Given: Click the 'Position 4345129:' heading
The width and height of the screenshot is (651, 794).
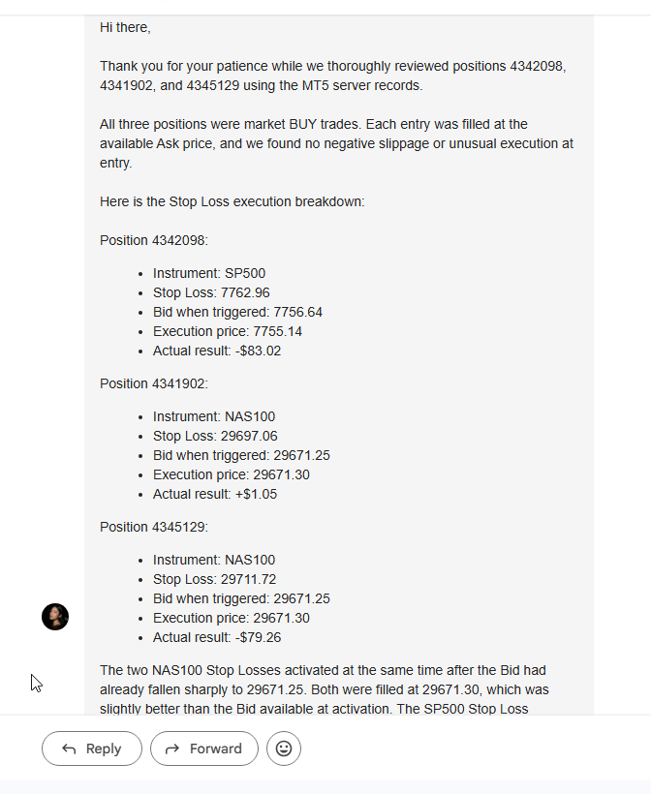Looking at the screenshot, I should pos(154,527).
